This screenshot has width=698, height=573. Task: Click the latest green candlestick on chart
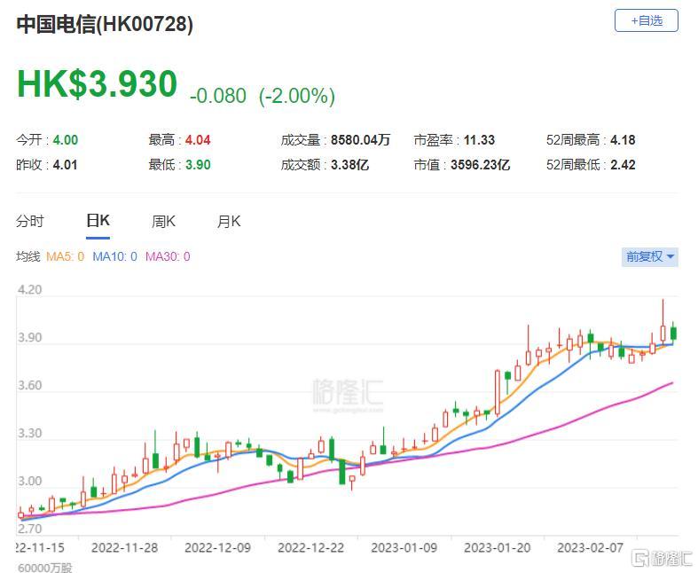point(673,333)
